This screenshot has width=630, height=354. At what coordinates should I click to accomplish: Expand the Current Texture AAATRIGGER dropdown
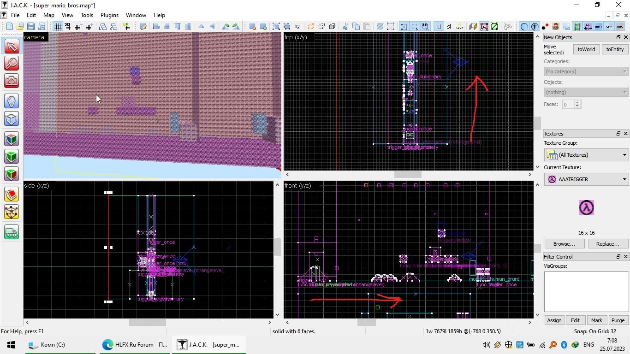(586, 179)
